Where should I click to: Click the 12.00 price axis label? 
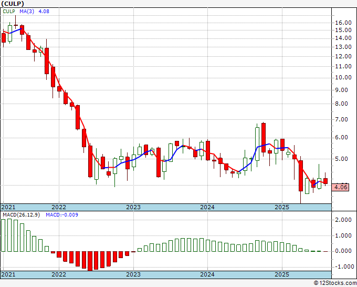343,56
